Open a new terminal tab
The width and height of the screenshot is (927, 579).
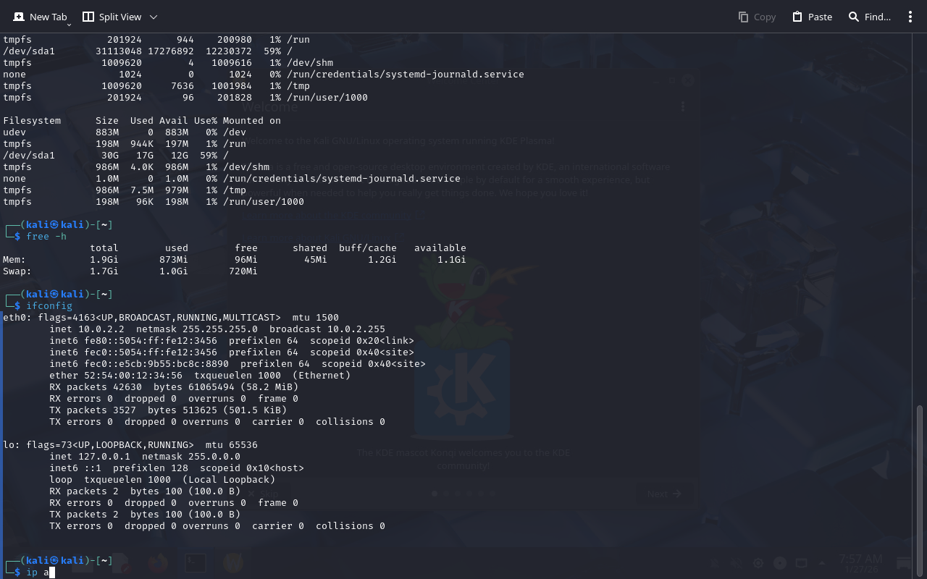click(40, 17)
